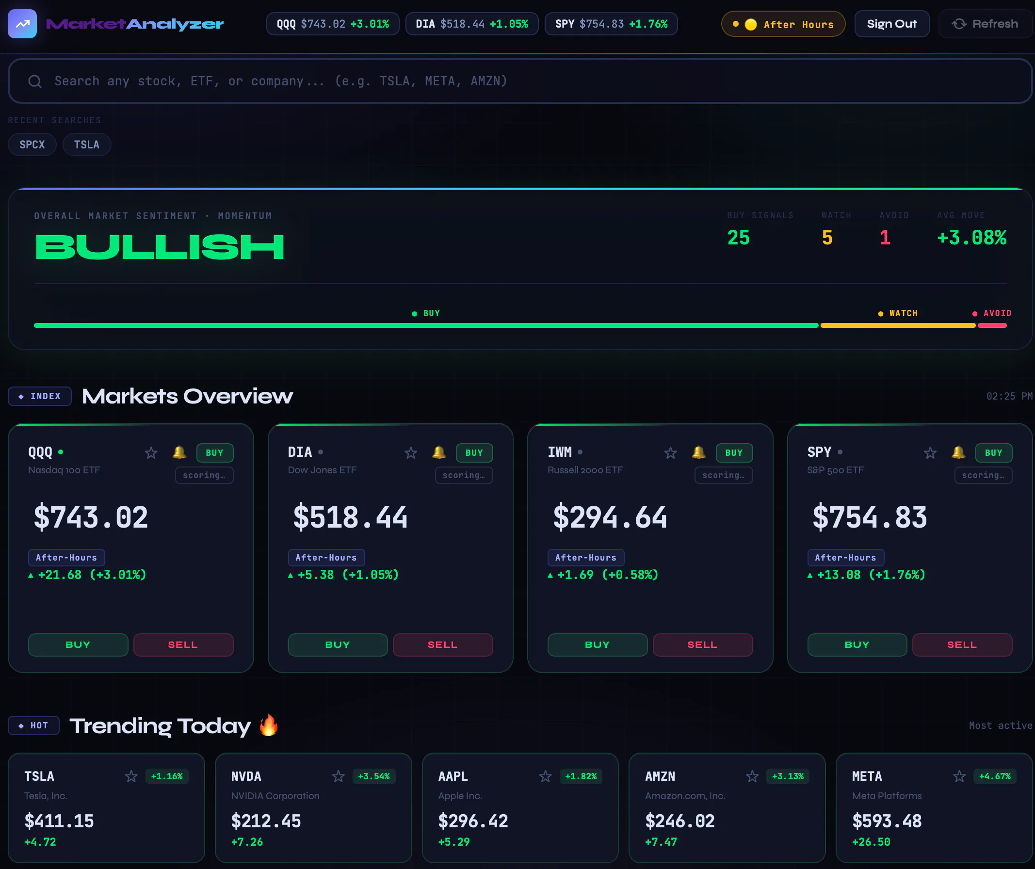Open the AAPL trending card price $296.42

coord(473,821)
